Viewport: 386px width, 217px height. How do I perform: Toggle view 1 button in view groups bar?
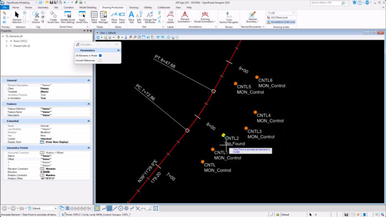(x=67, y=208)
